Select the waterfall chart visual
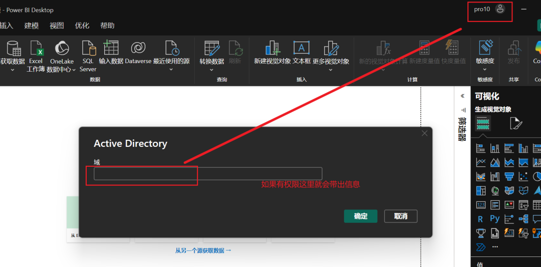This screenshot has width=541, height=267. pos(495,176)
